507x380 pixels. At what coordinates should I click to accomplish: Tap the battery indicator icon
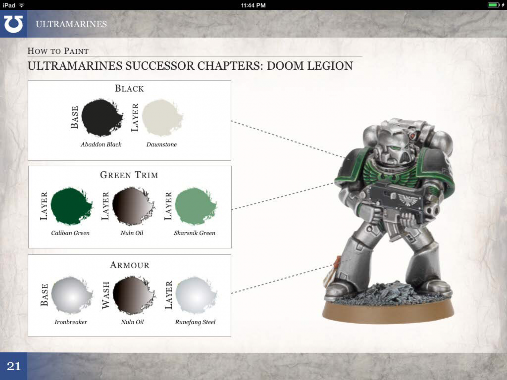(494, 5)
